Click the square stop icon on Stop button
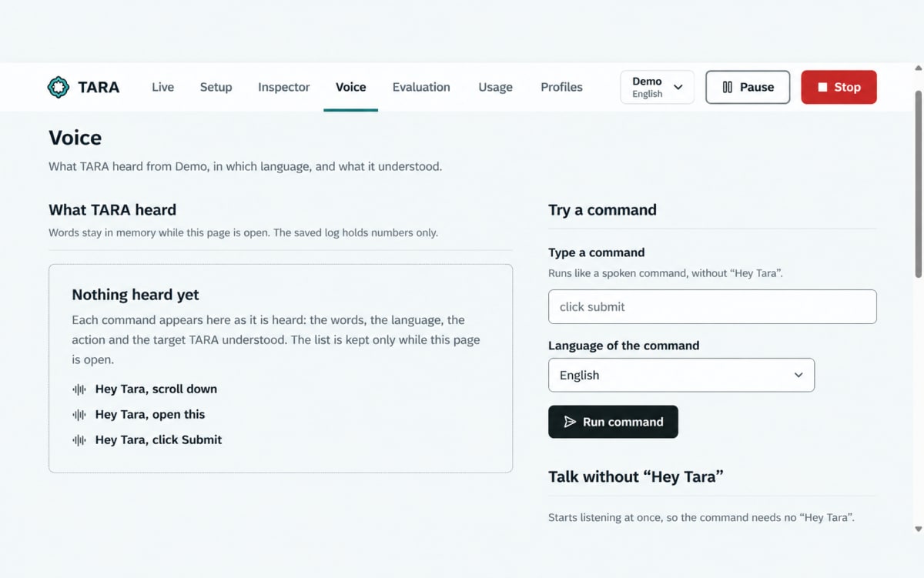This screenshot has width=924, height=578. (x=822, y=87)
